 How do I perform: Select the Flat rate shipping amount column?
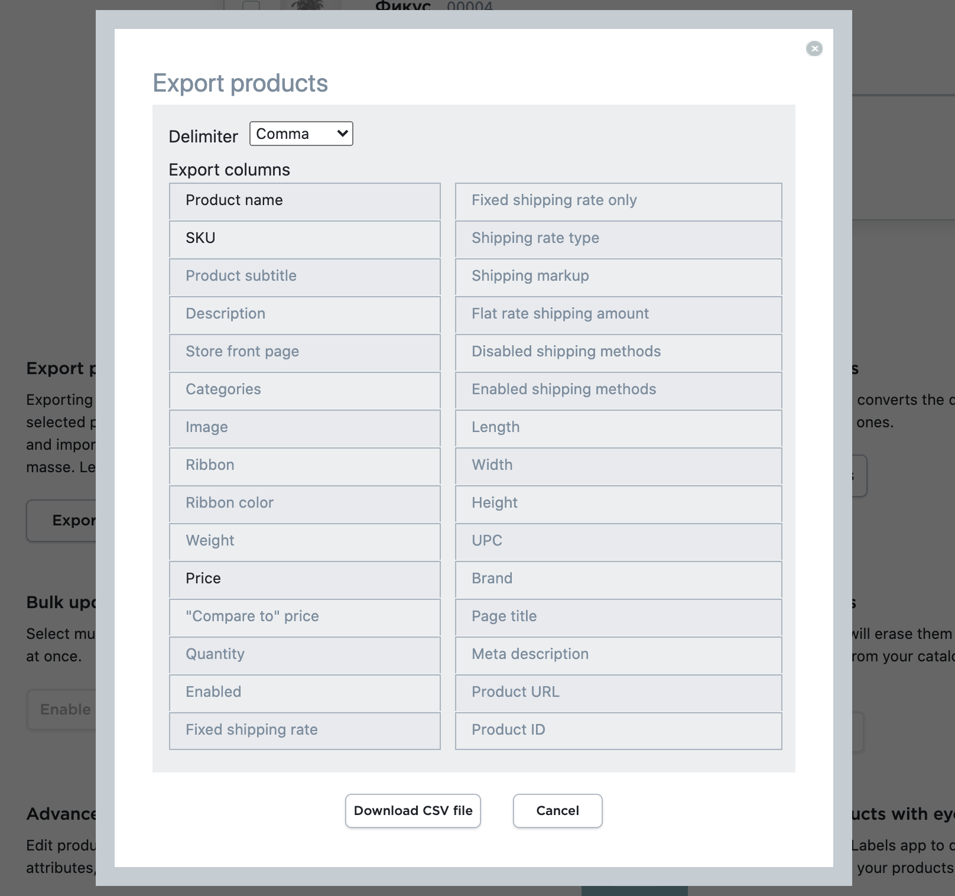coord(618,314)
